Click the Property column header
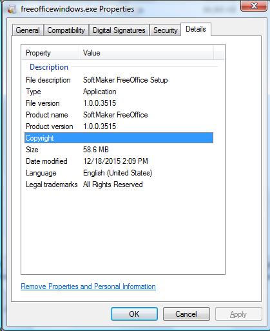The width and height of the screenshot is (270, 331). (x=50, y=53)
